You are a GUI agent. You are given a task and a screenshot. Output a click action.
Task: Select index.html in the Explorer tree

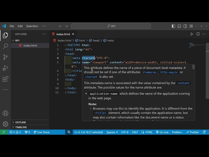30,45
